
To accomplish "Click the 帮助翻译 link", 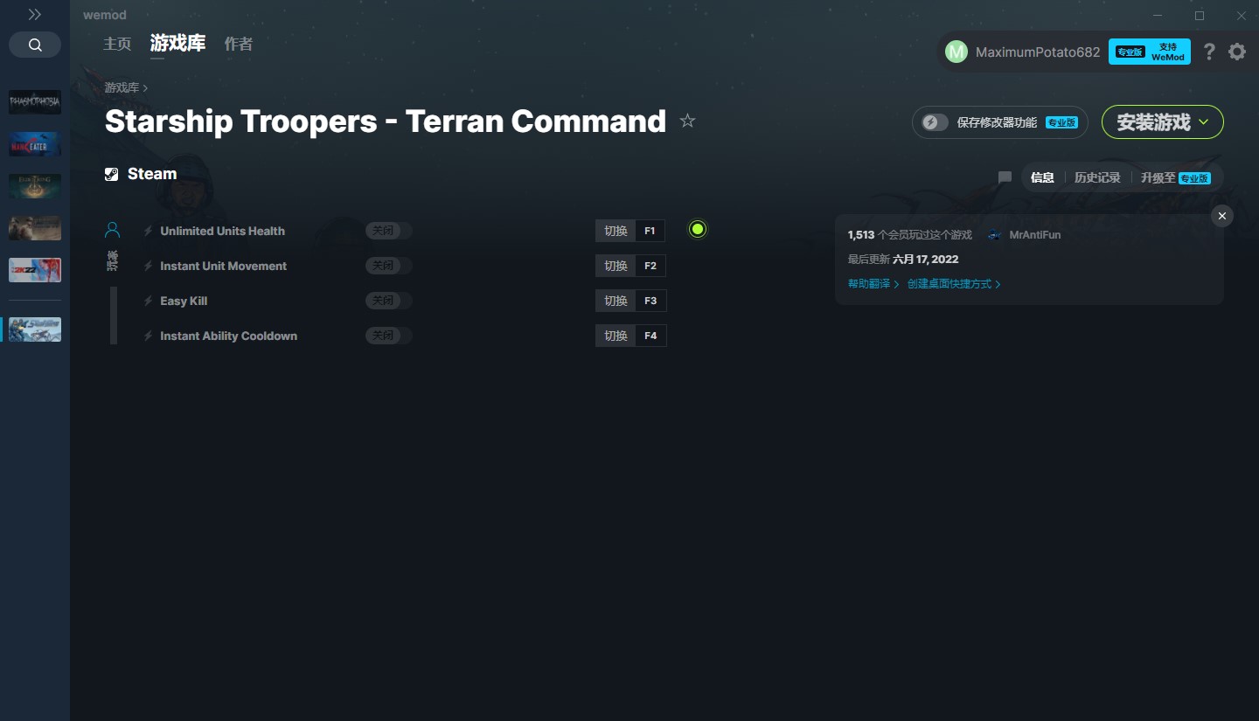I will [873, 284].
